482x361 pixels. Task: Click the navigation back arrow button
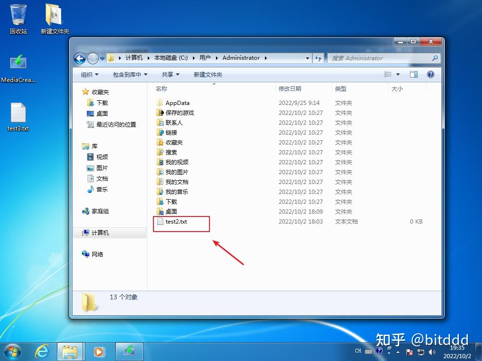tap(80, 58)
